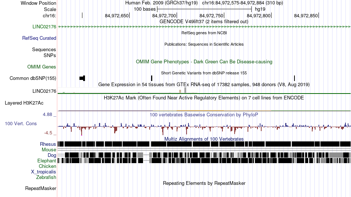The image size is (351, 197).
Task: Click the 100 bases scale bar
Action: pyautogui.click(x=204, y=9)
